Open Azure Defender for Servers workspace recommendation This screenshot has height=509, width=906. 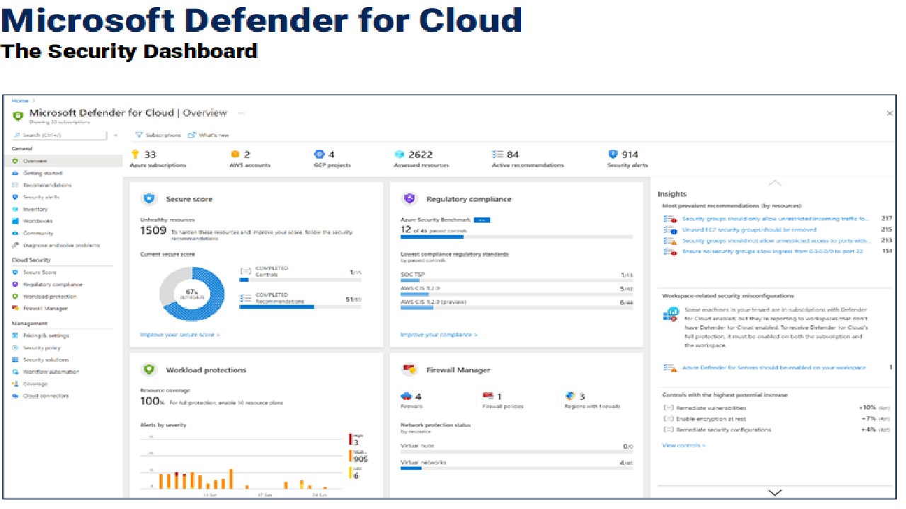click(774, 368)
